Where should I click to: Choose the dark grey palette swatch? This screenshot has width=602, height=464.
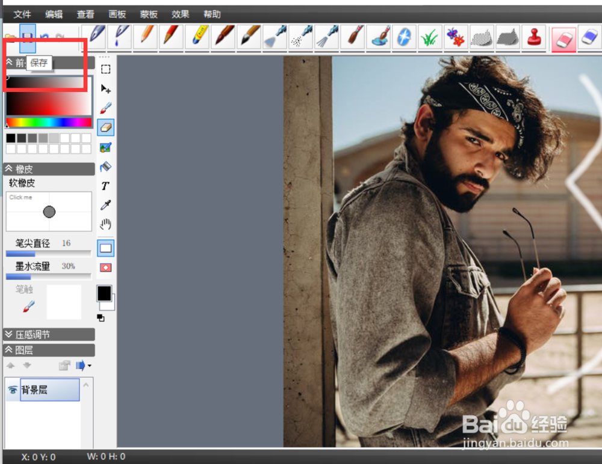click(22, 138)
